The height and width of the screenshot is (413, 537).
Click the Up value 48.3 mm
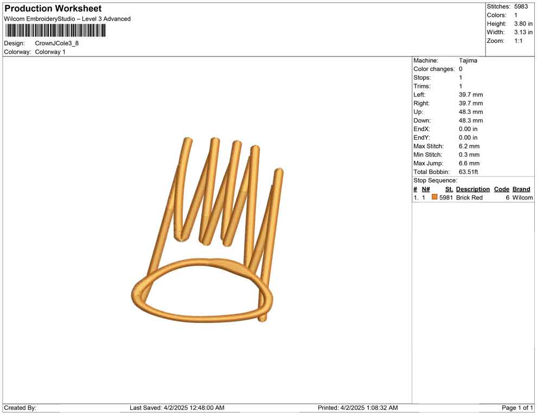pyautogui.click(x=471, y=112)
